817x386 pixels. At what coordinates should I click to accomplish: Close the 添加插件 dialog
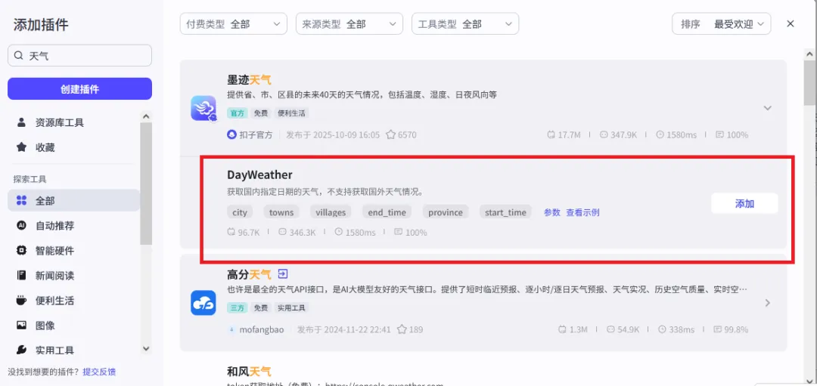pos(791,24)
